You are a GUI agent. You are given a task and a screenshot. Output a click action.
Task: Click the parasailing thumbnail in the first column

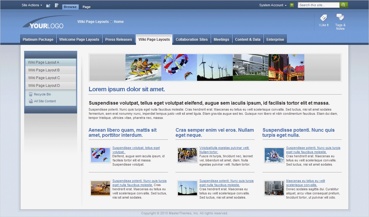coord(100,155)
